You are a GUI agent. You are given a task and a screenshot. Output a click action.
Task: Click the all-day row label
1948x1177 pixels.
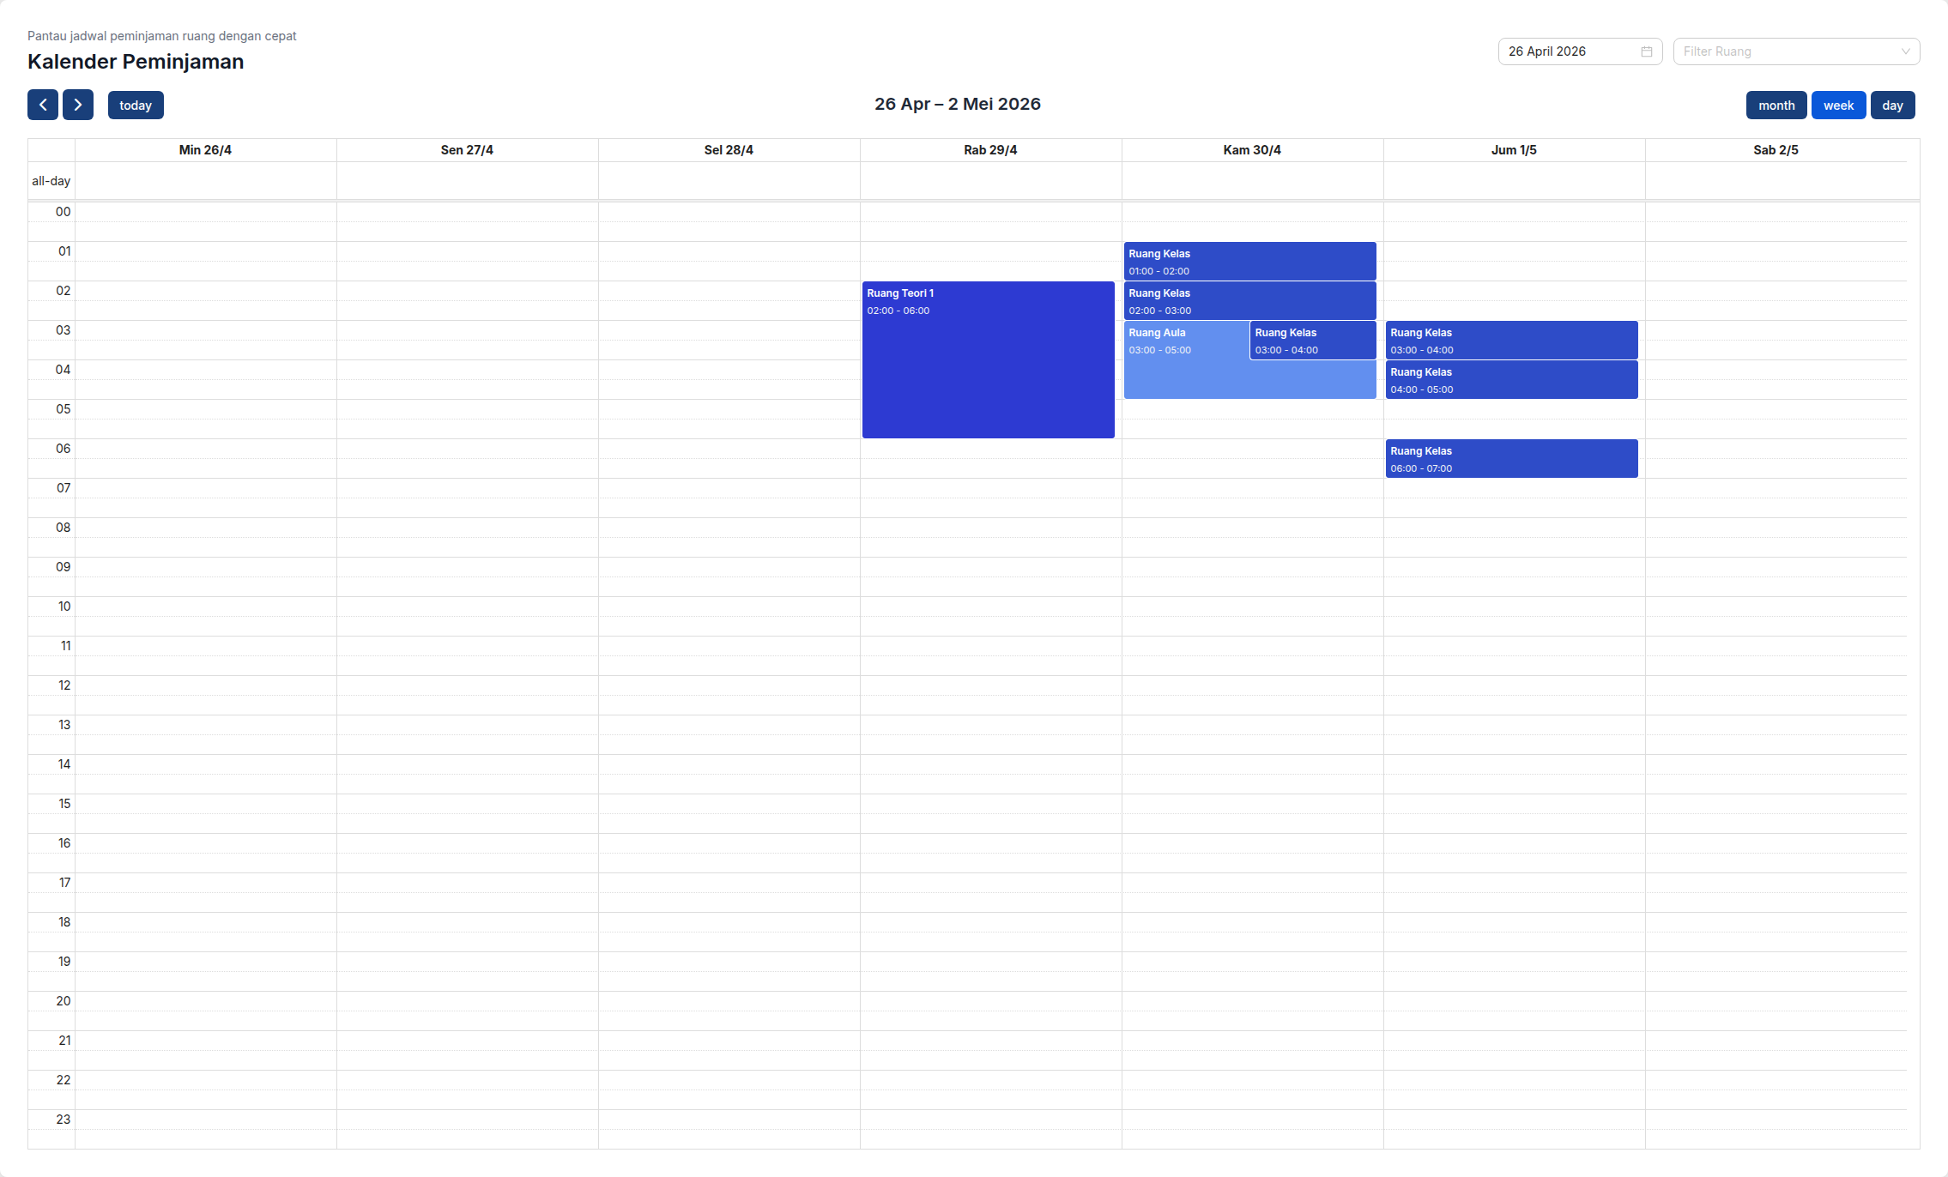[x=51, y=181]
